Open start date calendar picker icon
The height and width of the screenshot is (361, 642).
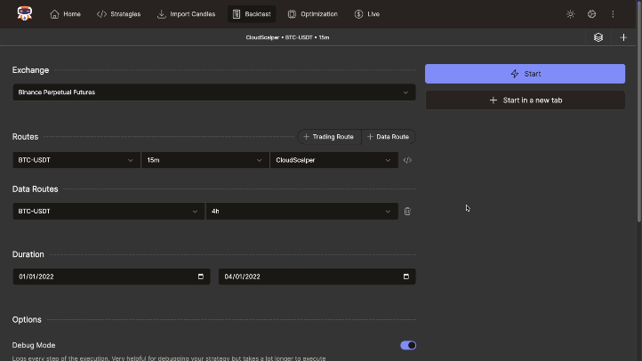pos(200,277)
